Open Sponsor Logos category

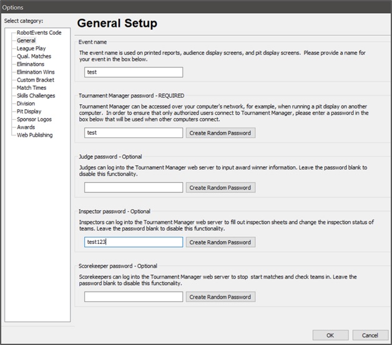34,119
